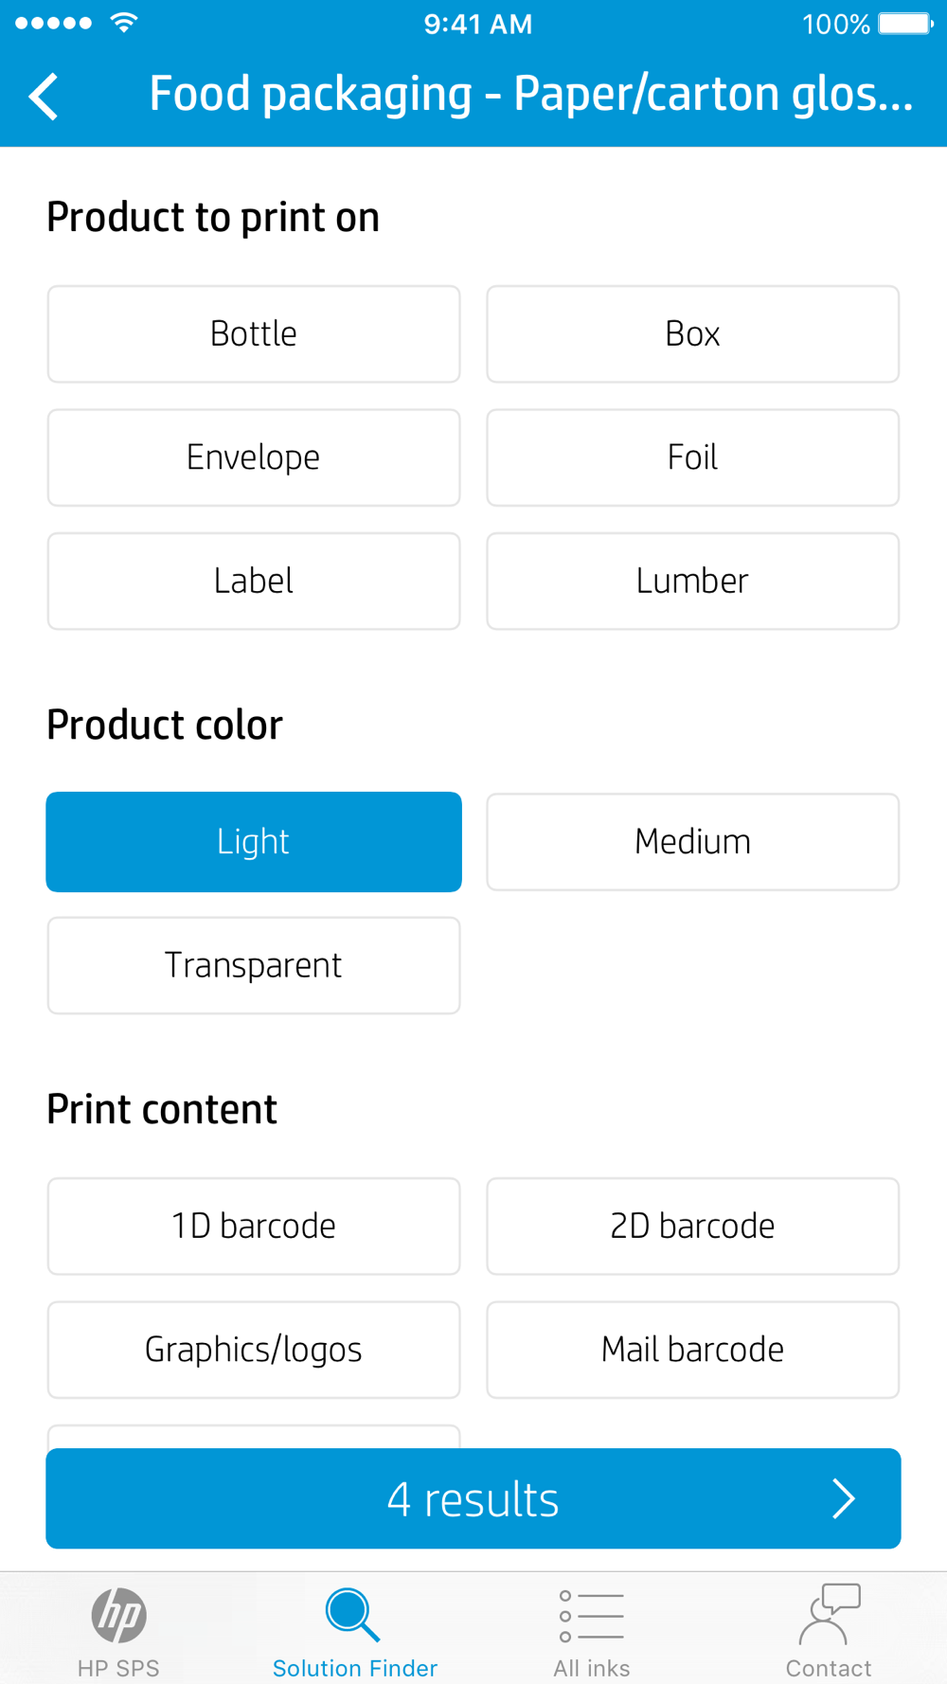The width and height of the screenshot is (947, 1684).
Task: Select Mail barcode print content
Action: pyautogui.click(x=692, y=1350)
